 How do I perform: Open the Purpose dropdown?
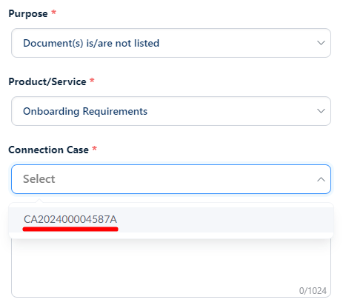coord(171,43)
